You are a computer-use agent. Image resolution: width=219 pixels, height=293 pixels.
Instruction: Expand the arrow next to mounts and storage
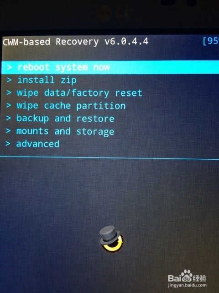tap(8, 131)
